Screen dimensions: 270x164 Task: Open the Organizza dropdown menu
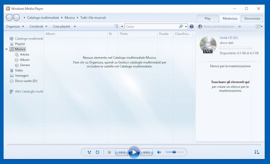(15, 27)
